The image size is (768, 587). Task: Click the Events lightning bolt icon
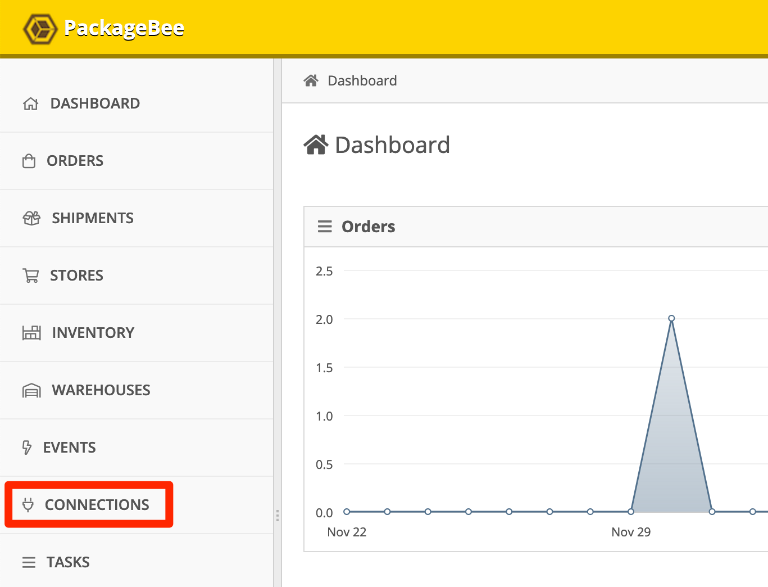point(27,448)
